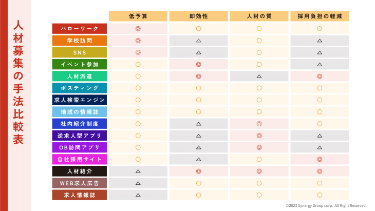
Task: Click the double circle for イベント参加 under 即効性
Action: [x=198, y=64]
